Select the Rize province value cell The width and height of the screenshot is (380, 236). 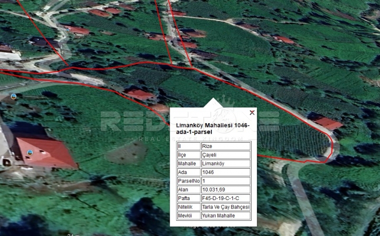click(225, 146)
